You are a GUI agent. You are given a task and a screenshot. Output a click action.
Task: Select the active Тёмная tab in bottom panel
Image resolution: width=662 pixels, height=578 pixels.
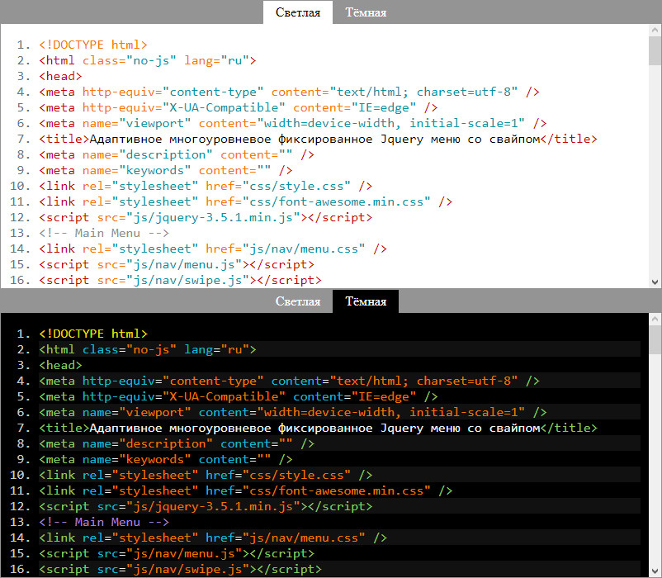(366, 301)
